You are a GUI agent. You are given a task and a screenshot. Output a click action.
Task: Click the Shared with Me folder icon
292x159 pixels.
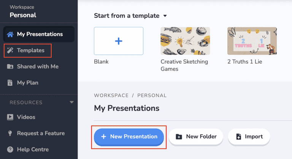[10, 66]
